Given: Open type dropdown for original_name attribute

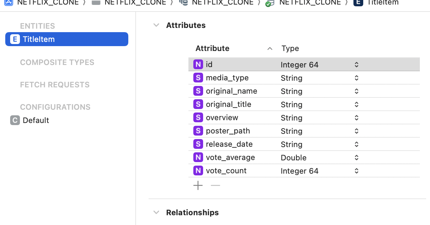Looking at the screenshot, I should pos(356,91).
